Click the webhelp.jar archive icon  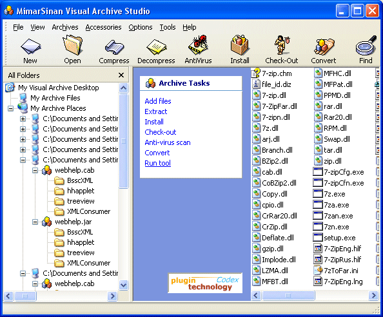[46, 222]
